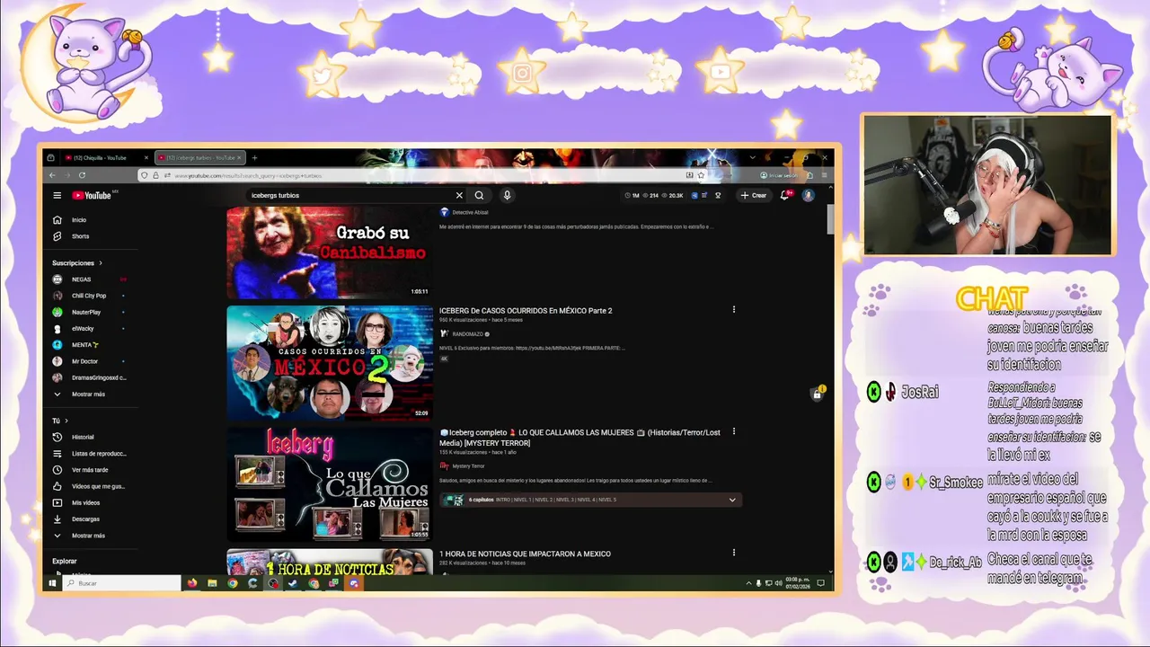The image size is (1150, 647).
Task: Open more options for ICEBERG De CASOS OCURRIDOS video
Action: click(734, 310)
